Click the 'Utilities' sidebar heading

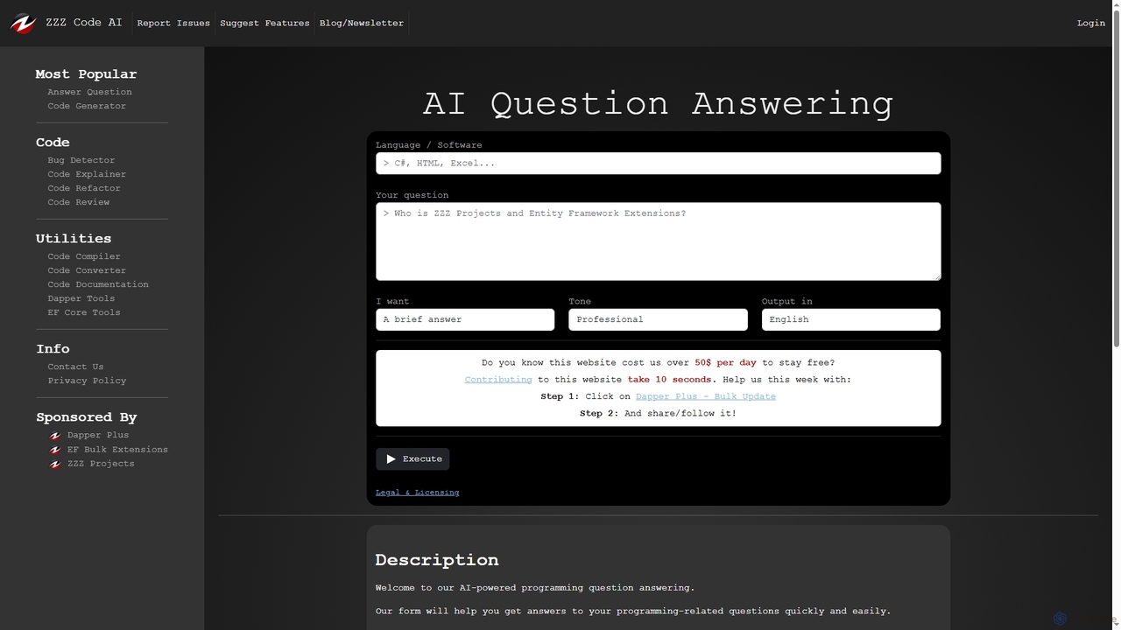coord(74,238)
